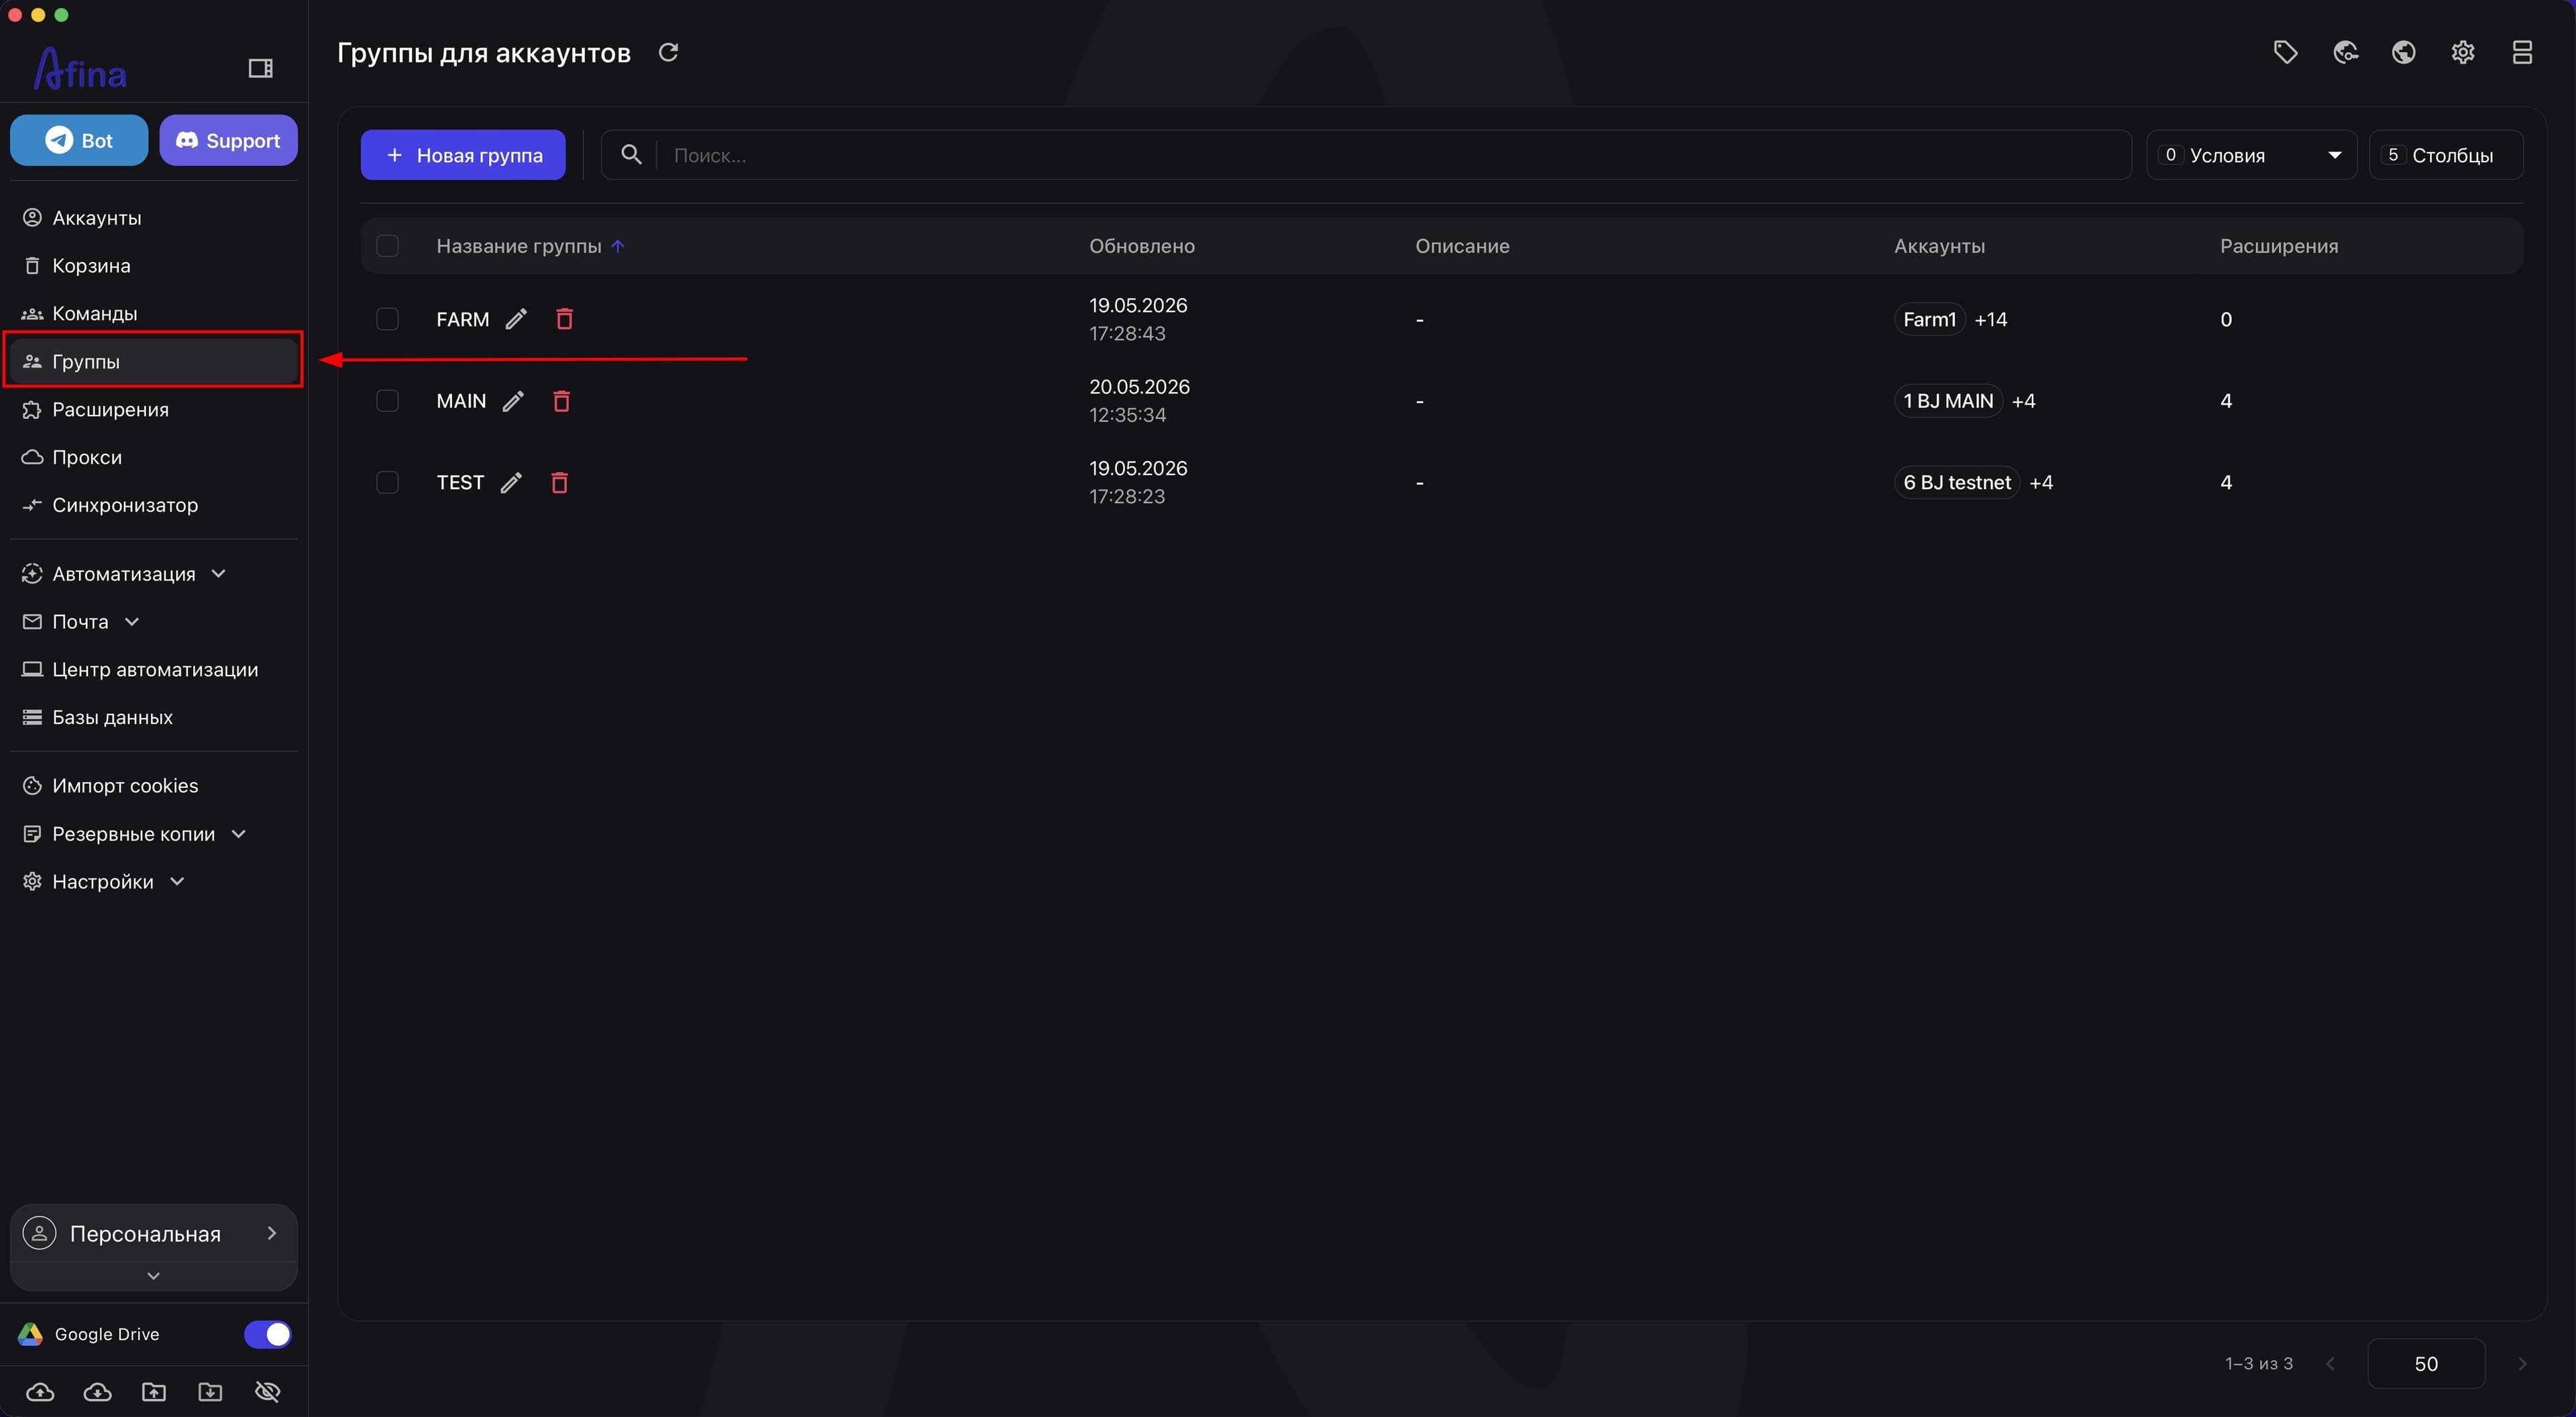Click the 6 BJ testnet account chip

tap(1957, 483)
